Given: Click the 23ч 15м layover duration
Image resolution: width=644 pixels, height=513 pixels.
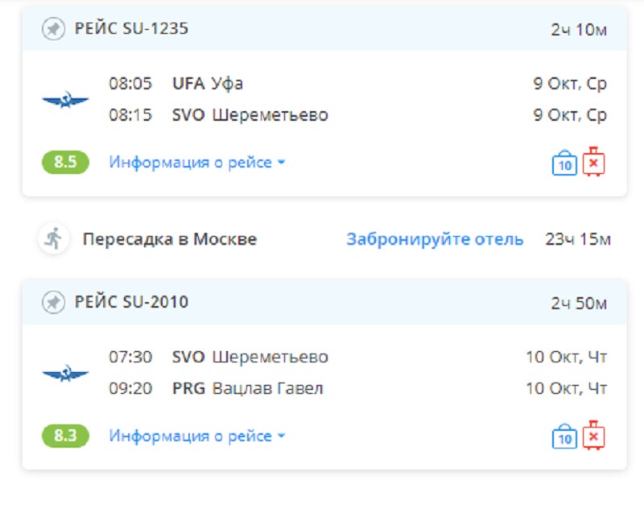Looking at the screenshot, I should click(x=578, y=239).
